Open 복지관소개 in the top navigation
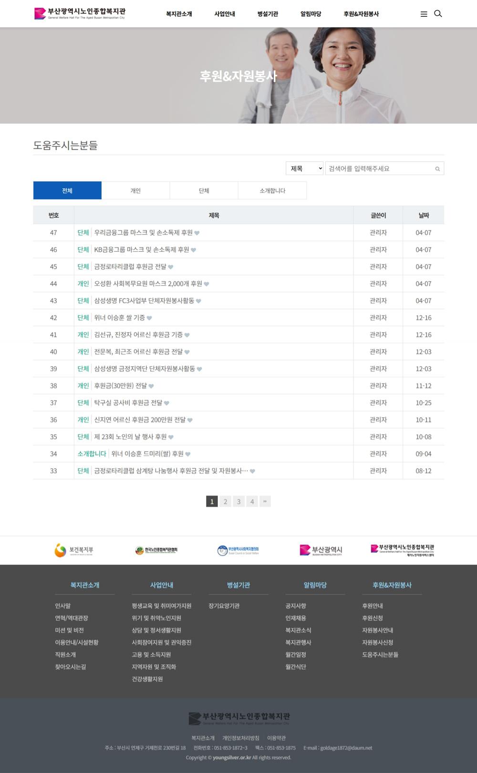This screenshot has height=773, width=477. coord(179,14)
